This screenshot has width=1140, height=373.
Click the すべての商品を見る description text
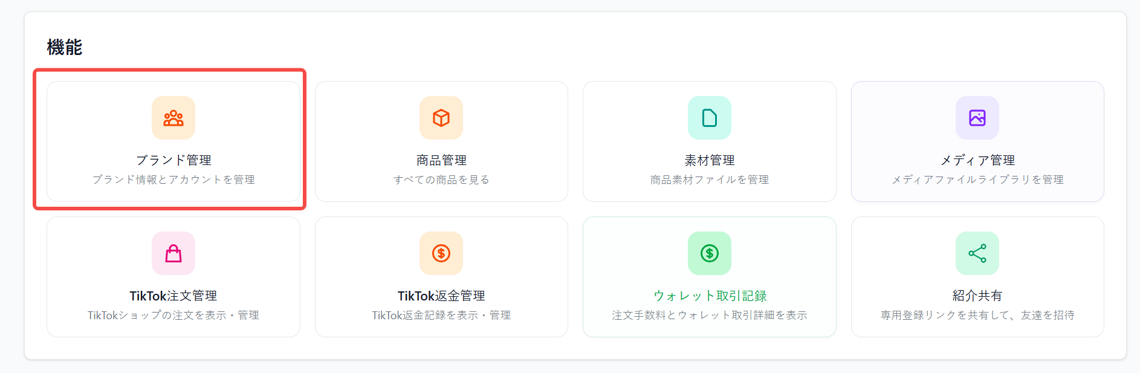(441, 180)
